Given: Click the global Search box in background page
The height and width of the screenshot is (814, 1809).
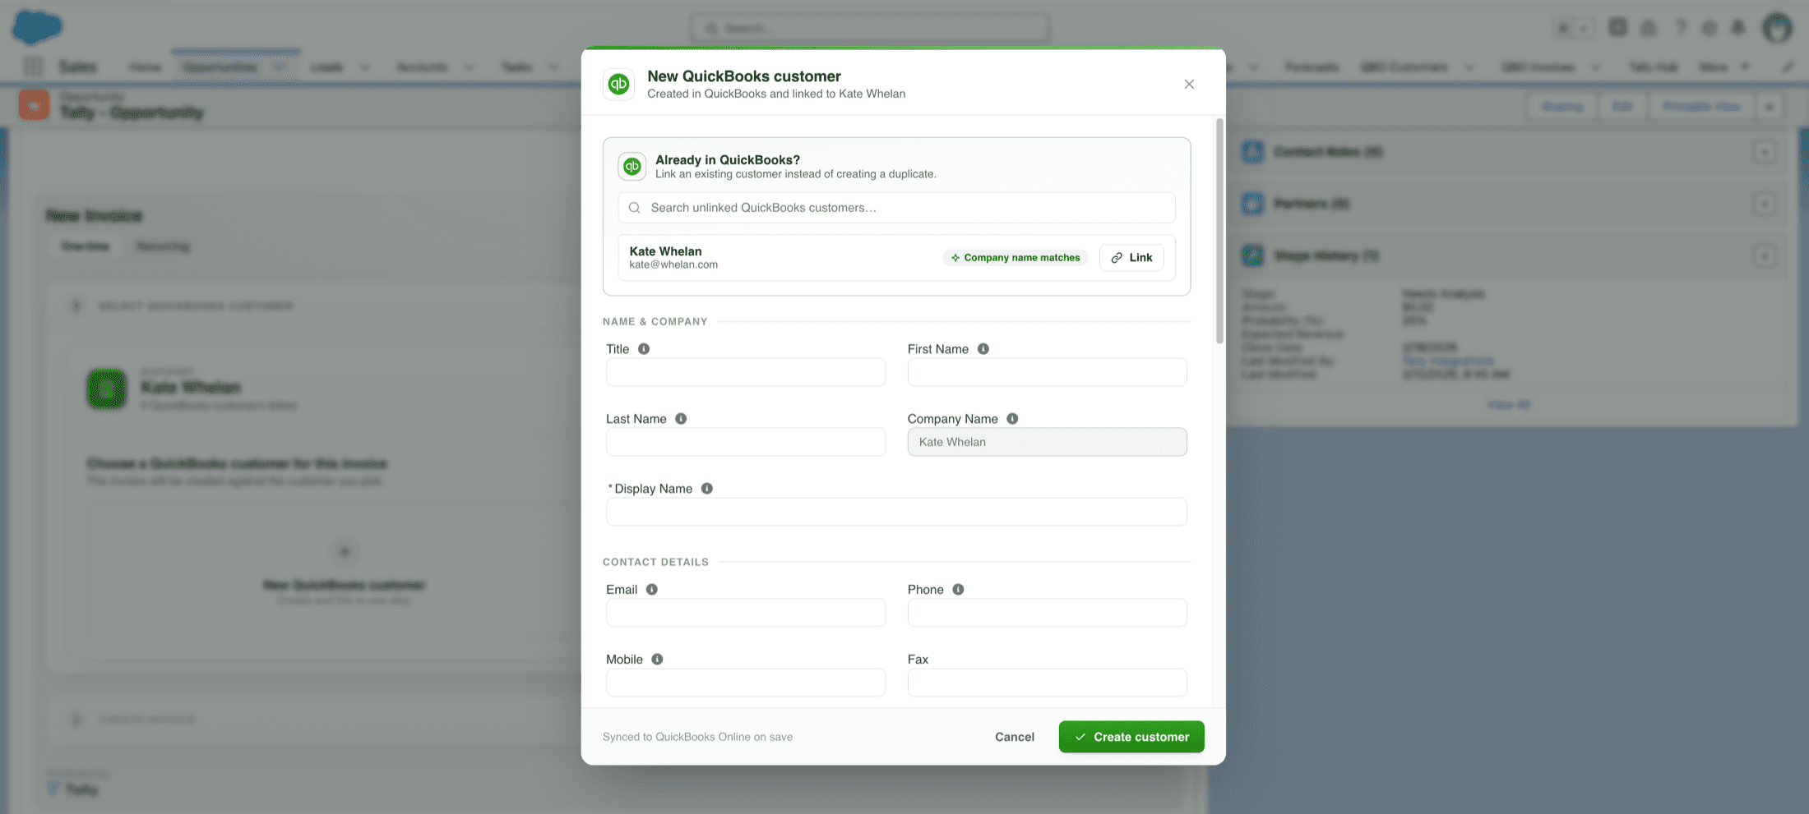Looking at the screenshot, I should click(869, 28).
